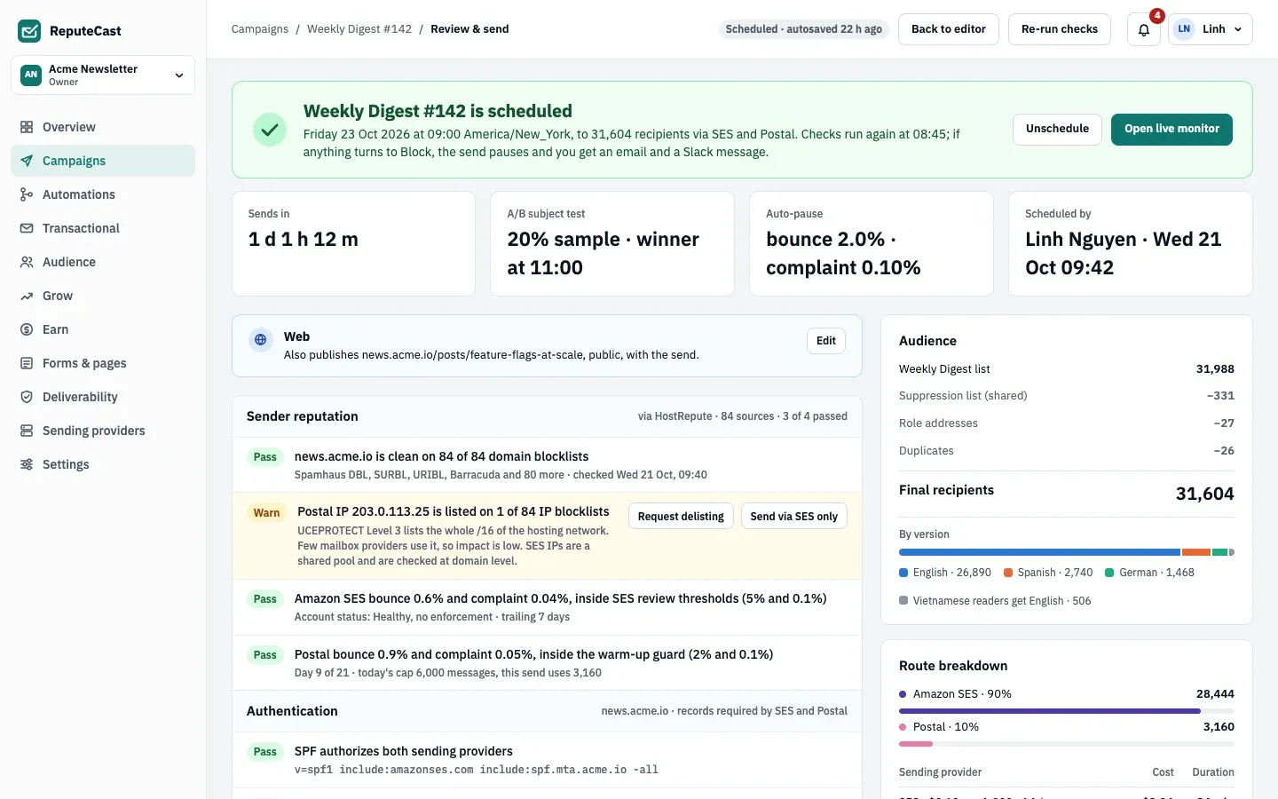The width and height of the screenshot is (1278, 799).
Task: Click Weekly Digest #142 breadcrumb
Action: pyautogui.click(x=359, y=29)
